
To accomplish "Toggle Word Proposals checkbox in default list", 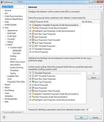I will (30, 52).
